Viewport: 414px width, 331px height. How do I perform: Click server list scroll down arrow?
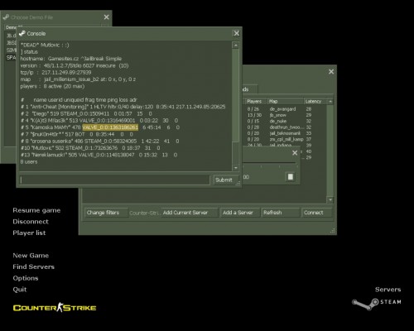click(x=330, y=199)
